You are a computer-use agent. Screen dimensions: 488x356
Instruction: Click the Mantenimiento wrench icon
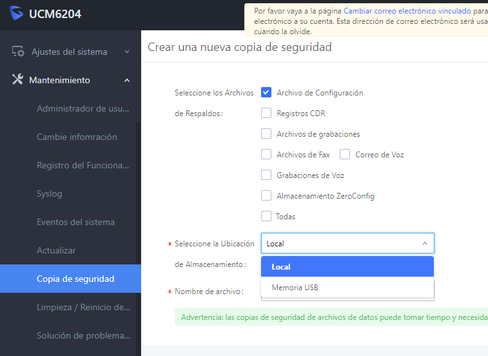[17, 79]
